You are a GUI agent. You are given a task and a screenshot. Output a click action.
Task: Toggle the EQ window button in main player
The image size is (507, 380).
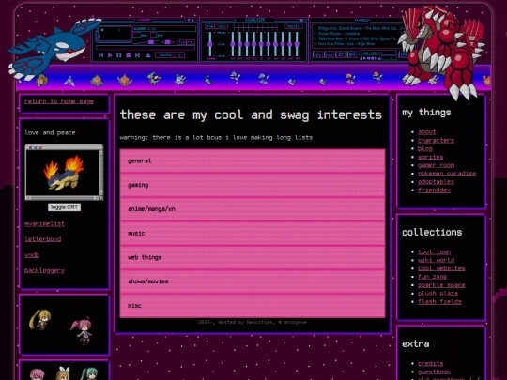182,42
